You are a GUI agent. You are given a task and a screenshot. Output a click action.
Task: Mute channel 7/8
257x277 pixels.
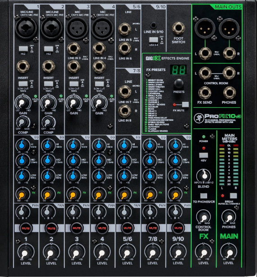[153, 228]
